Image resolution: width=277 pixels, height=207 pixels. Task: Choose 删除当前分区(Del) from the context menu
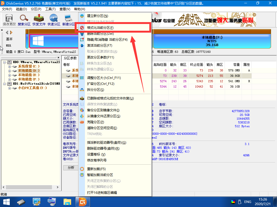100,34
